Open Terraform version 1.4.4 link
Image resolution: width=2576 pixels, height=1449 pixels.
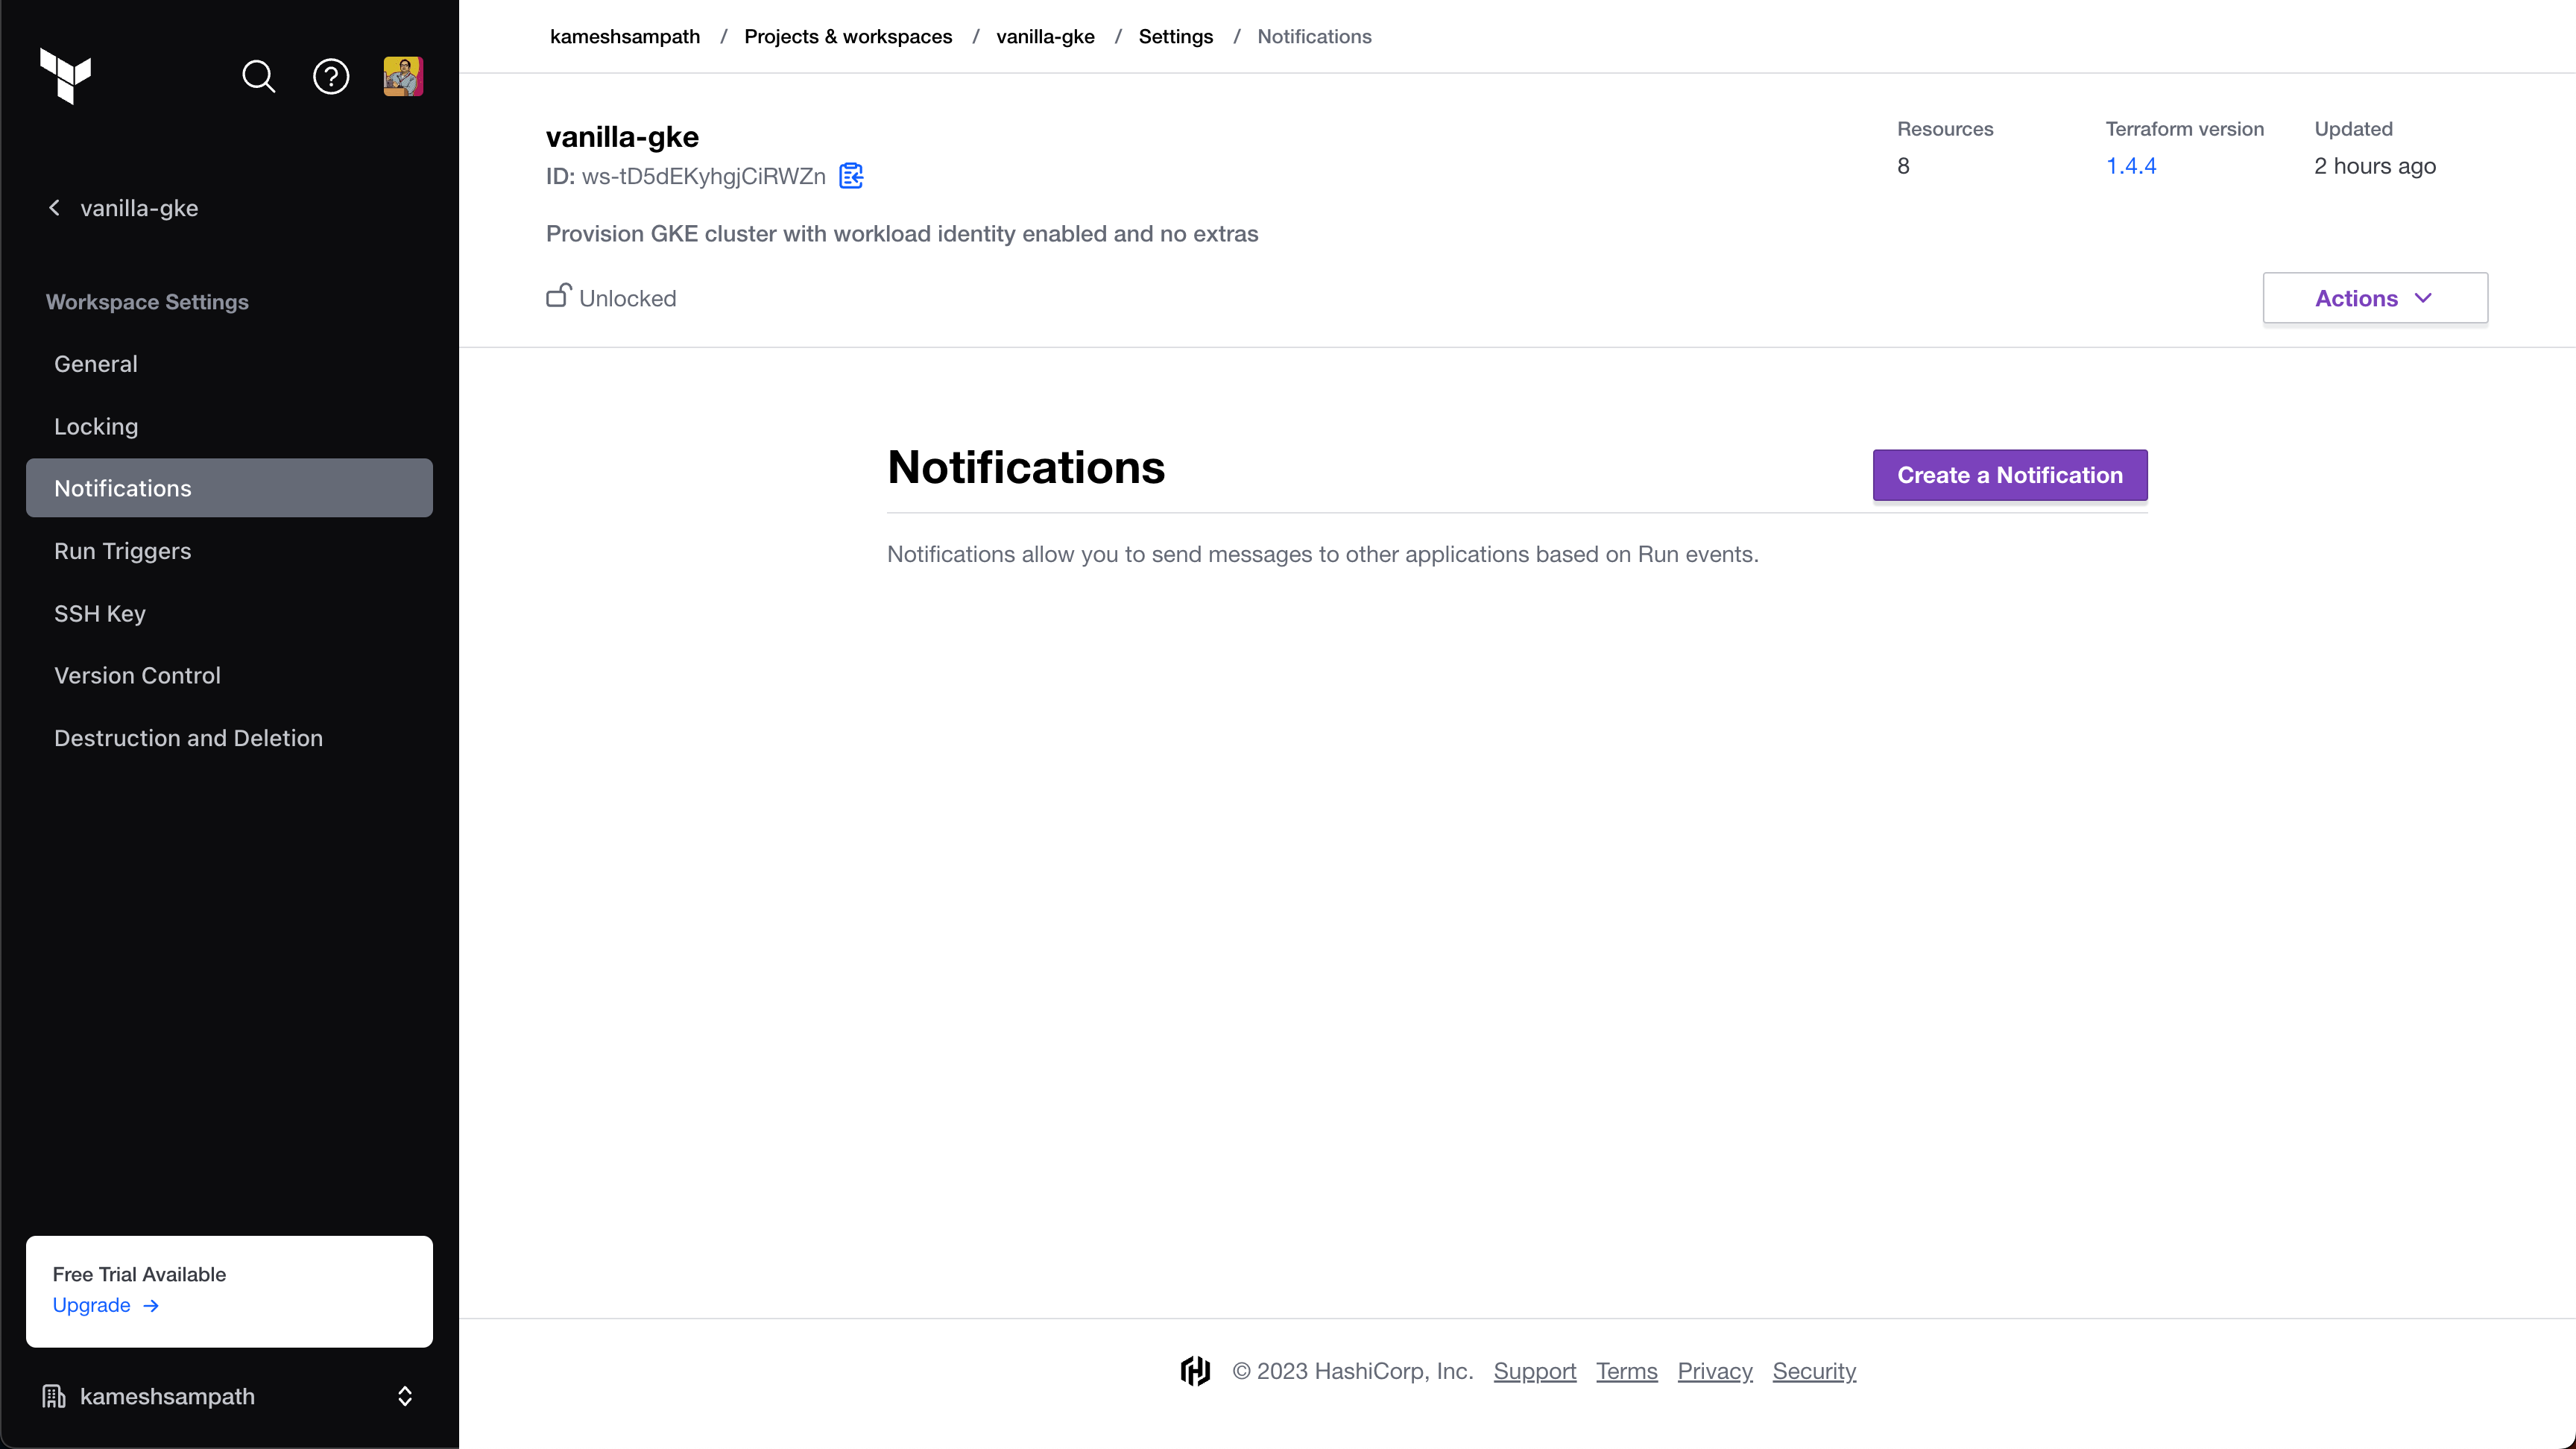(2131, 166)
